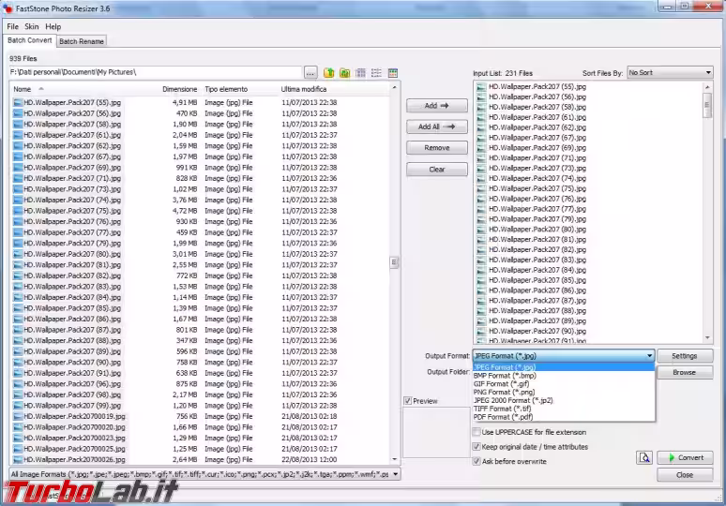Image resolution: width=726 pixels, height=506 pixels.
Task: Click the source folder path field
Action: (156, 72)
